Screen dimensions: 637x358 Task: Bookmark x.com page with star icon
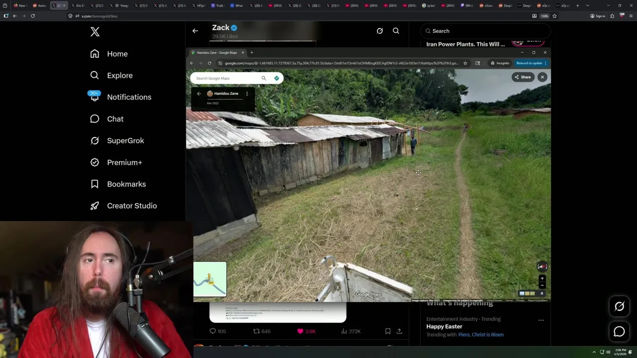(554, 16)
